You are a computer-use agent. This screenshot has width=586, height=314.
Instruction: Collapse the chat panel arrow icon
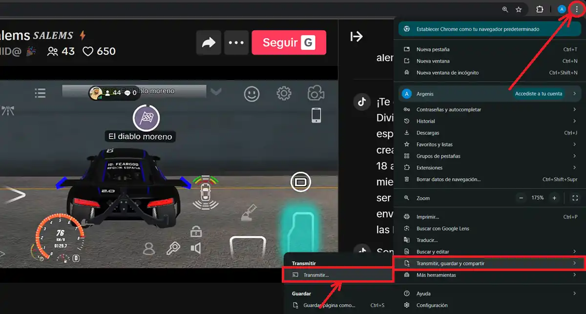coord(357,37)
